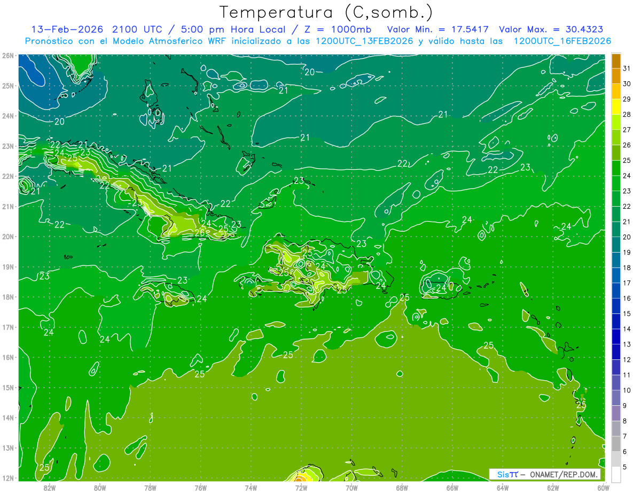Click the latitude axis label 23N
The width and height of the screenshot is (641, 495).
pos(7,146)
